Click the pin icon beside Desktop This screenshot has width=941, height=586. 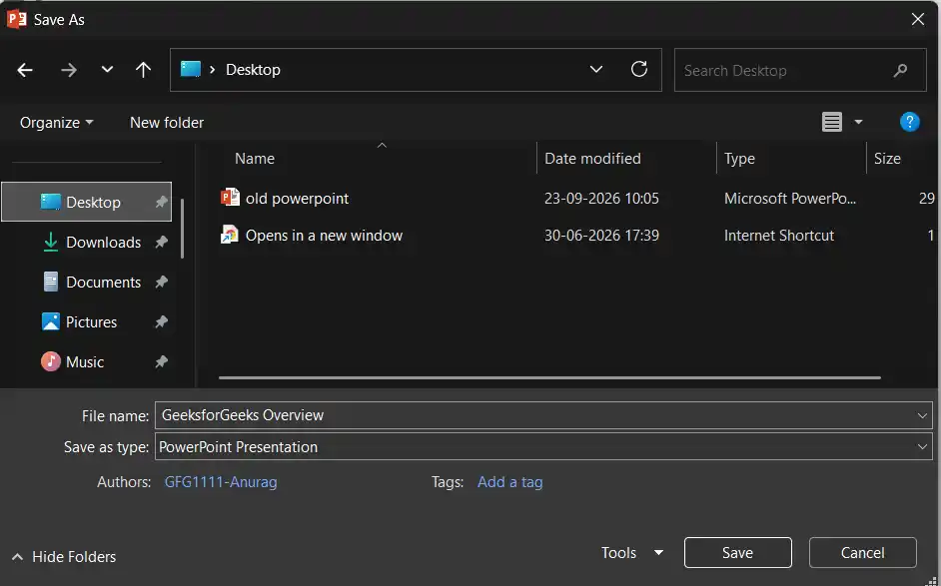click(x=161, y=202)
